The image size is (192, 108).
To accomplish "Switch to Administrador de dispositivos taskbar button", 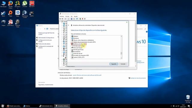I will pos(46,106).
